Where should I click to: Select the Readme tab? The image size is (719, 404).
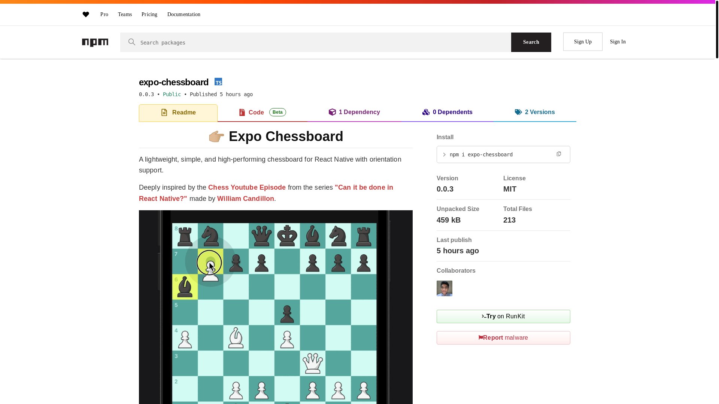(x=178, y=113)
